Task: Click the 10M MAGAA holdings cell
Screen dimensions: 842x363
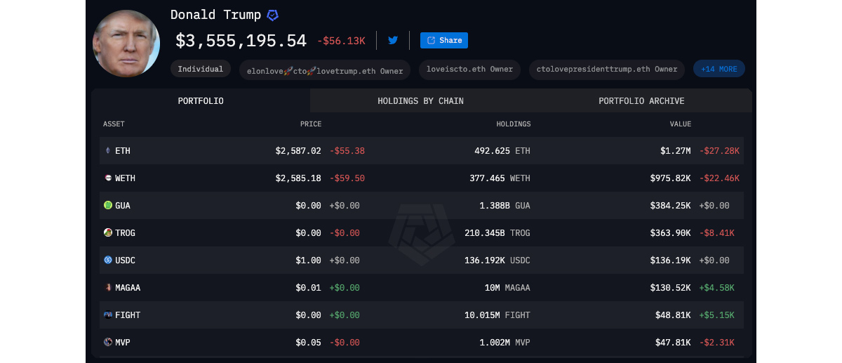Action: tap(507, 288)
